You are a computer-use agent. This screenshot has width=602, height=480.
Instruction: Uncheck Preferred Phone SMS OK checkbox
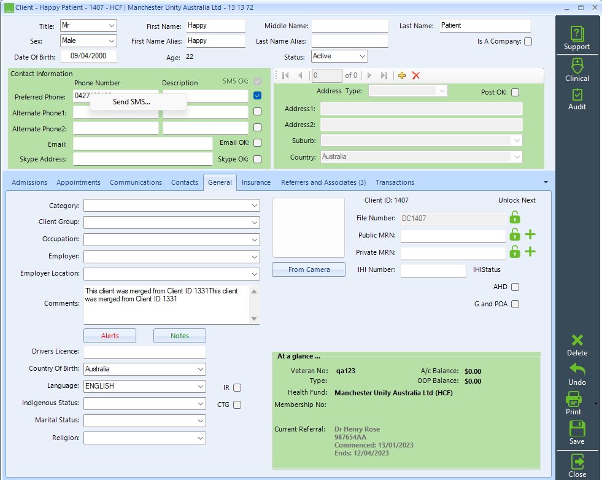click(x=258, y=96)
